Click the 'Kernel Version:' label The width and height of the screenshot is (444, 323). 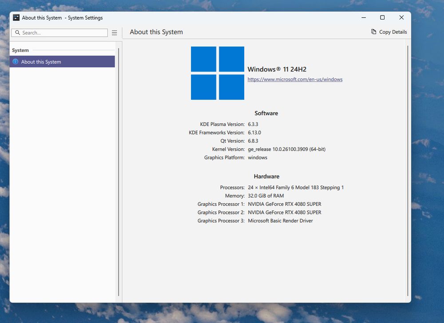tap(228, 149)
